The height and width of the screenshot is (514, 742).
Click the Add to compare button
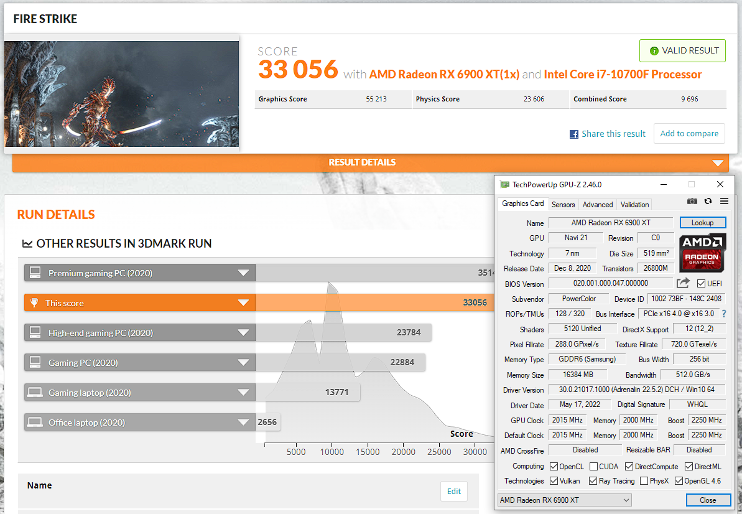689,133
